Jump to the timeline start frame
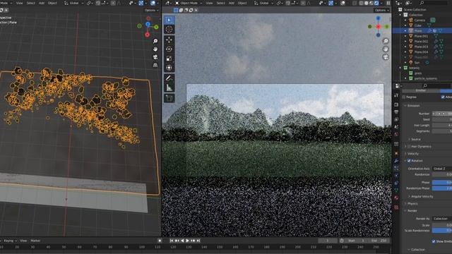Viewport: 452px width, 254px height. pyautogui.click(x=172, y=241)
